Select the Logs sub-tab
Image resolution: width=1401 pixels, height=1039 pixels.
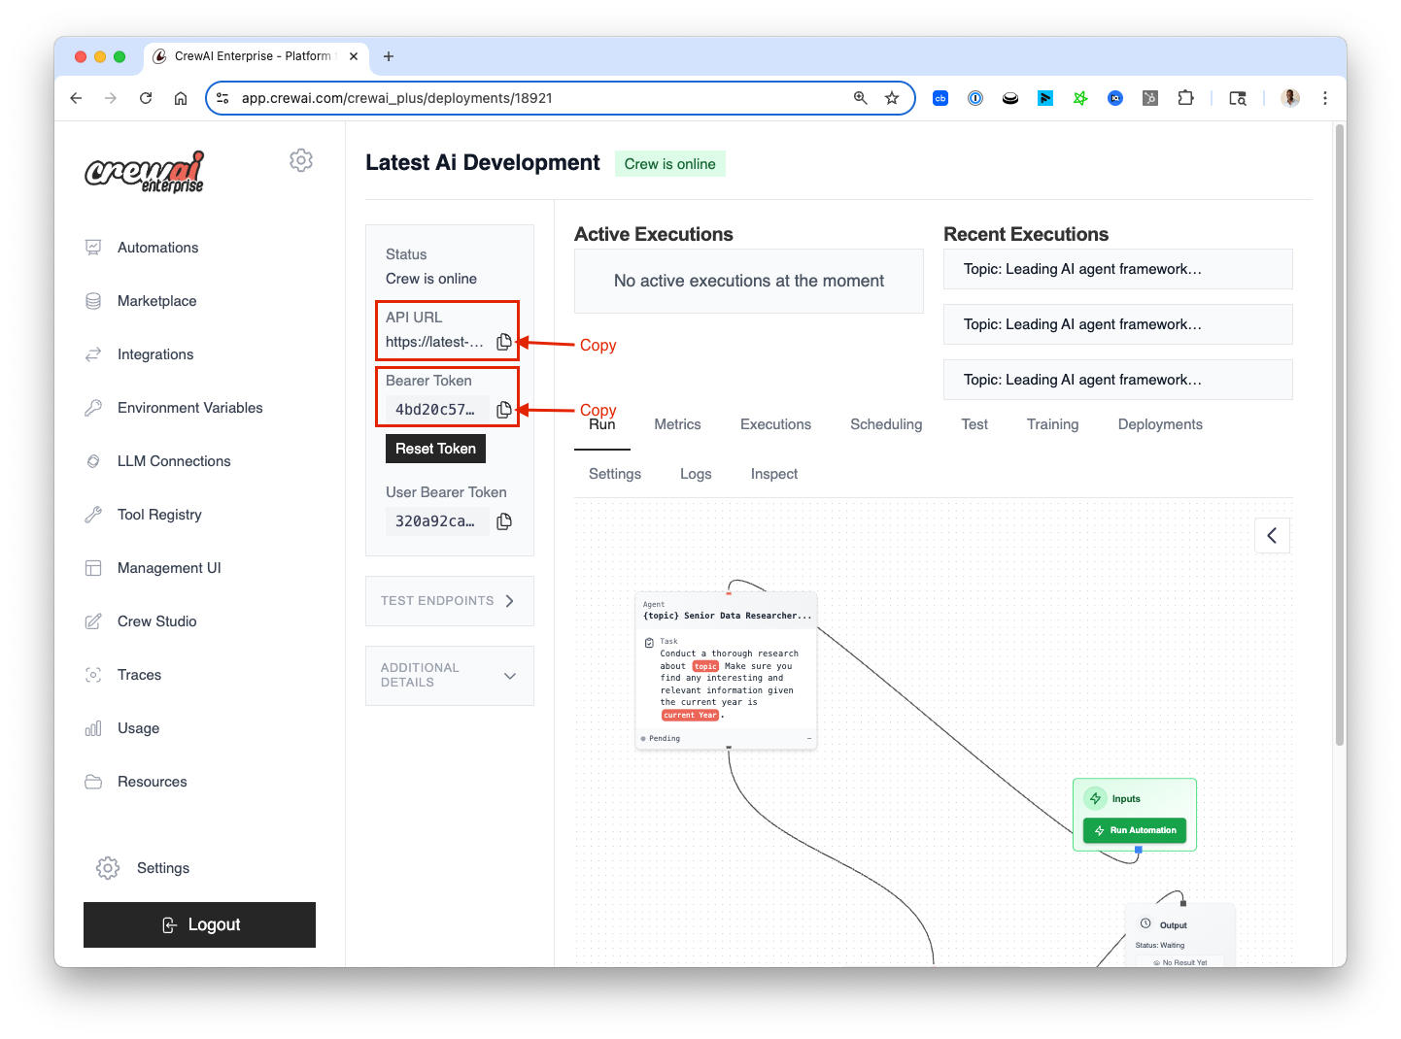(x=696, y=474)
